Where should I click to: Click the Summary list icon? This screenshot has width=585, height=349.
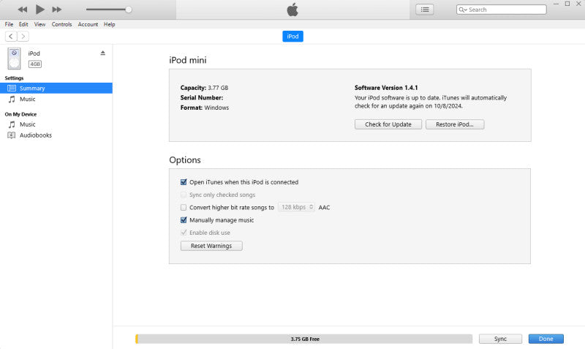tap(12, 88)
